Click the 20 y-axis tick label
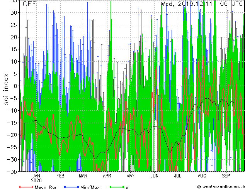This screenshot has height=189, width=245. point(14,37)
